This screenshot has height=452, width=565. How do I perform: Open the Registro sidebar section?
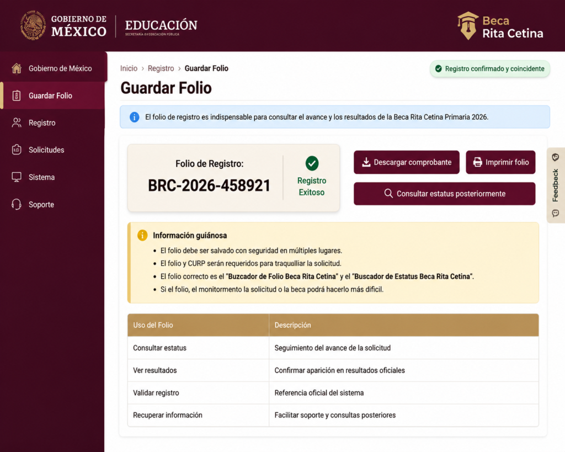[x=54, y=123]
